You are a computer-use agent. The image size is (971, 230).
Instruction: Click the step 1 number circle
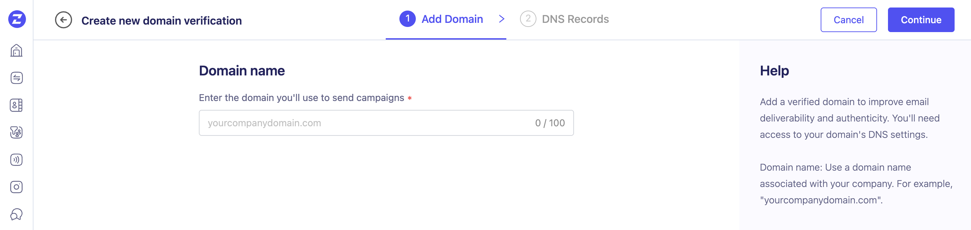tap(408, 19)
